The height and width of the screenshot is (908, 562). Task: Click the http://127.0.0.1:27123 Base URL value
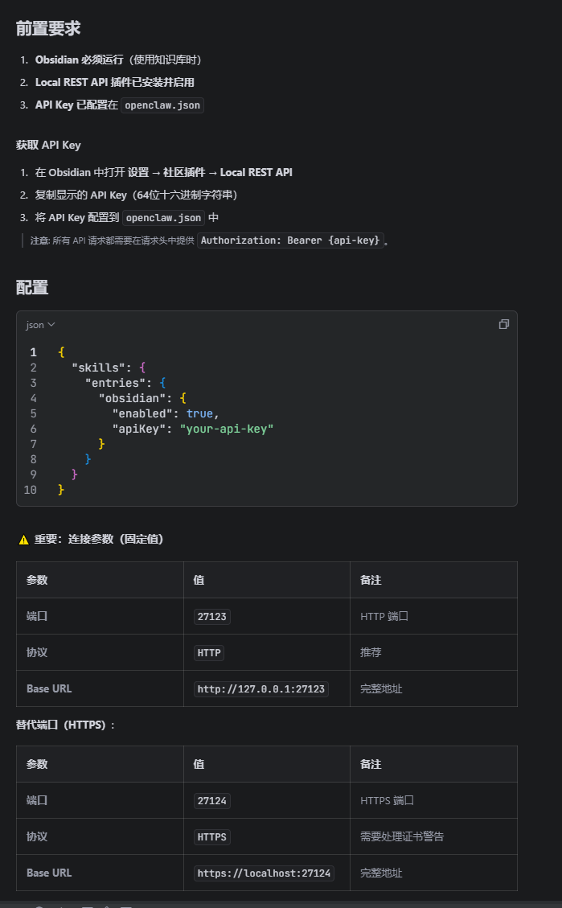point(261,689)
